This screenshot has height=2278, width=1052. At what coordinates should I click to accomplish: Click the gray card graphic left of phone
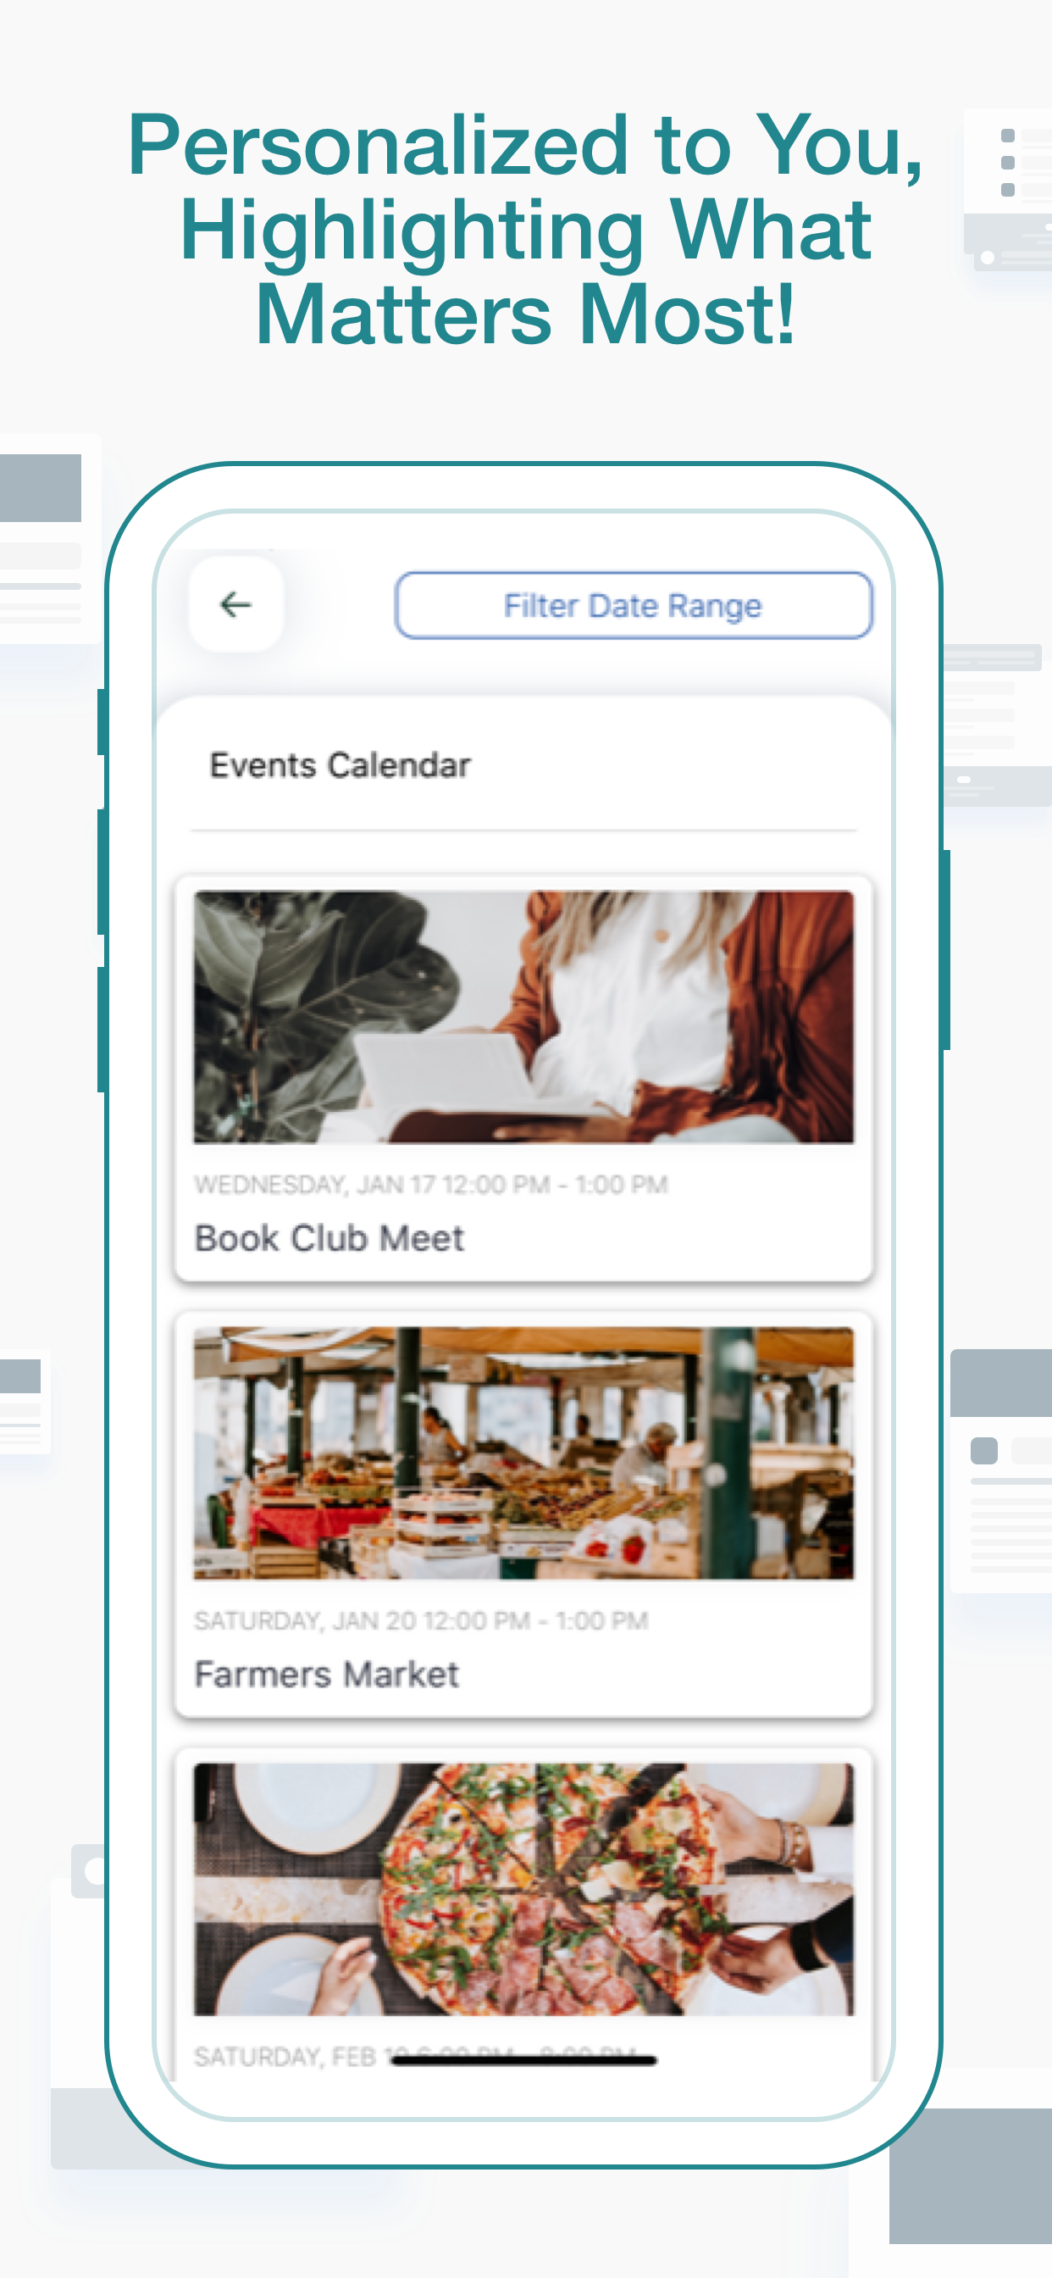tap(48, 540)
